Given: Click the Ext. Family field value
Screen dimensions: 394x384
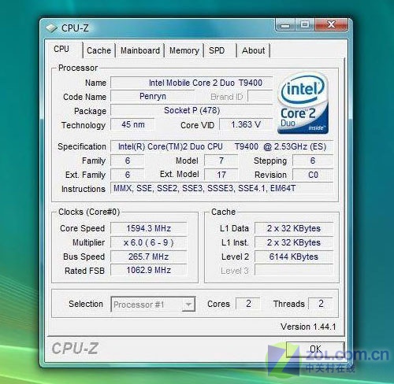Looking at the screenshot, I should [128, 175].
